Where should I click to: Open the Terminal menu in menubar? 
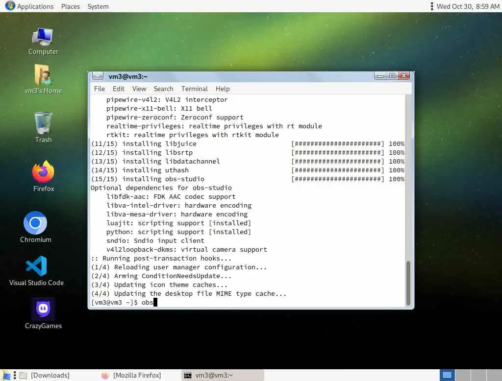click(x=194, y=89)
